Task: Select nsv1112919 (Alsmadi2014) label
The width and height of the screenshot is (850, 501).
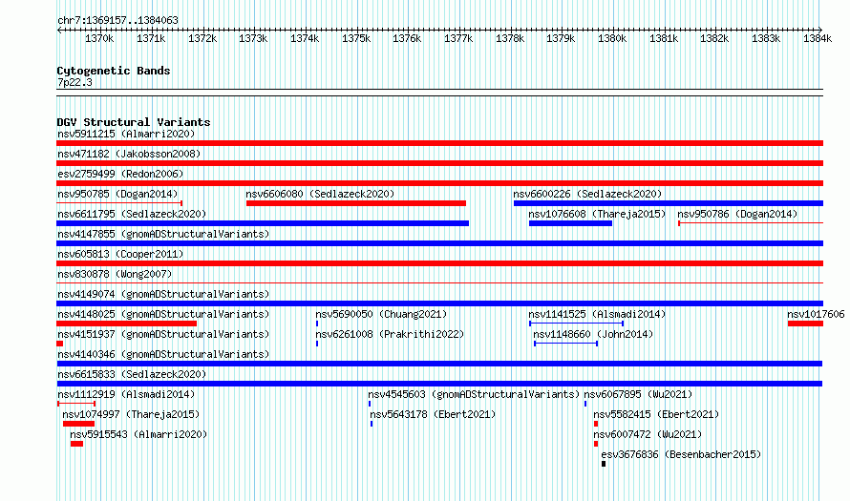Action: [x=126, y=394]
